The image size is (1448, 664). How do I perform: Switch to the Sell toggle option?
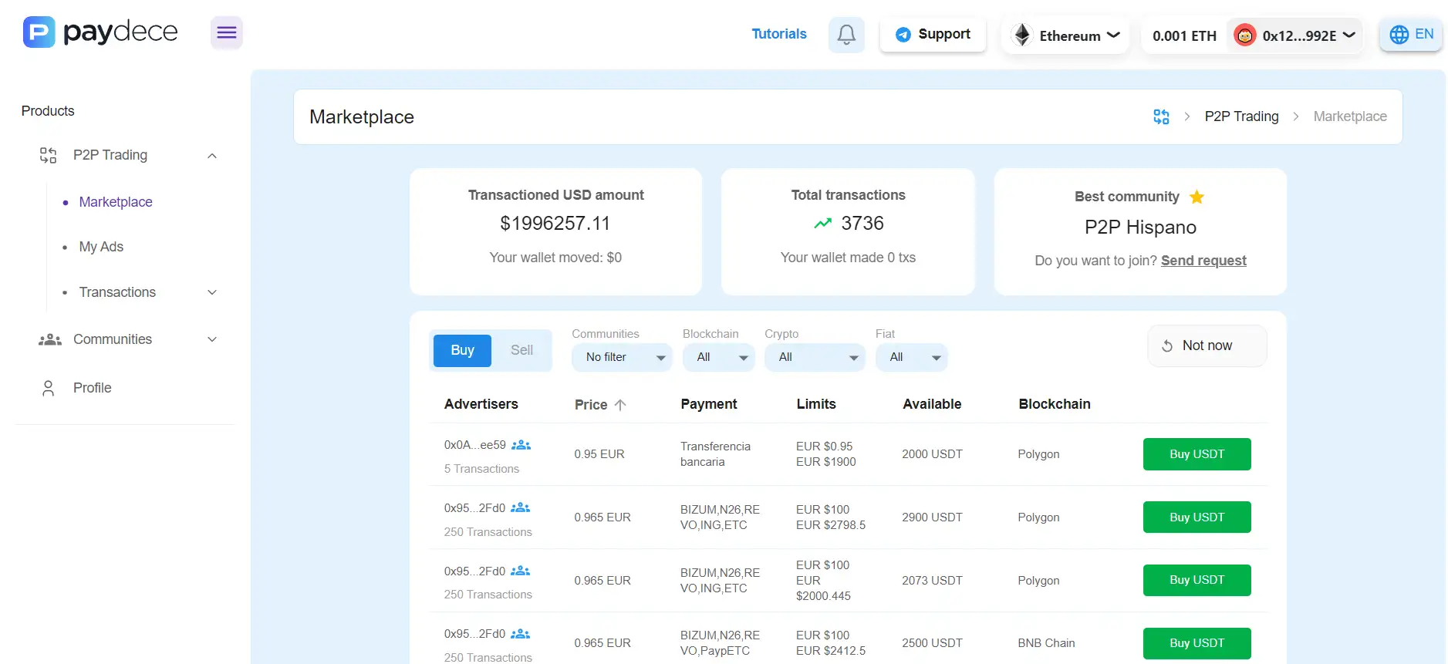click(521, 350)
